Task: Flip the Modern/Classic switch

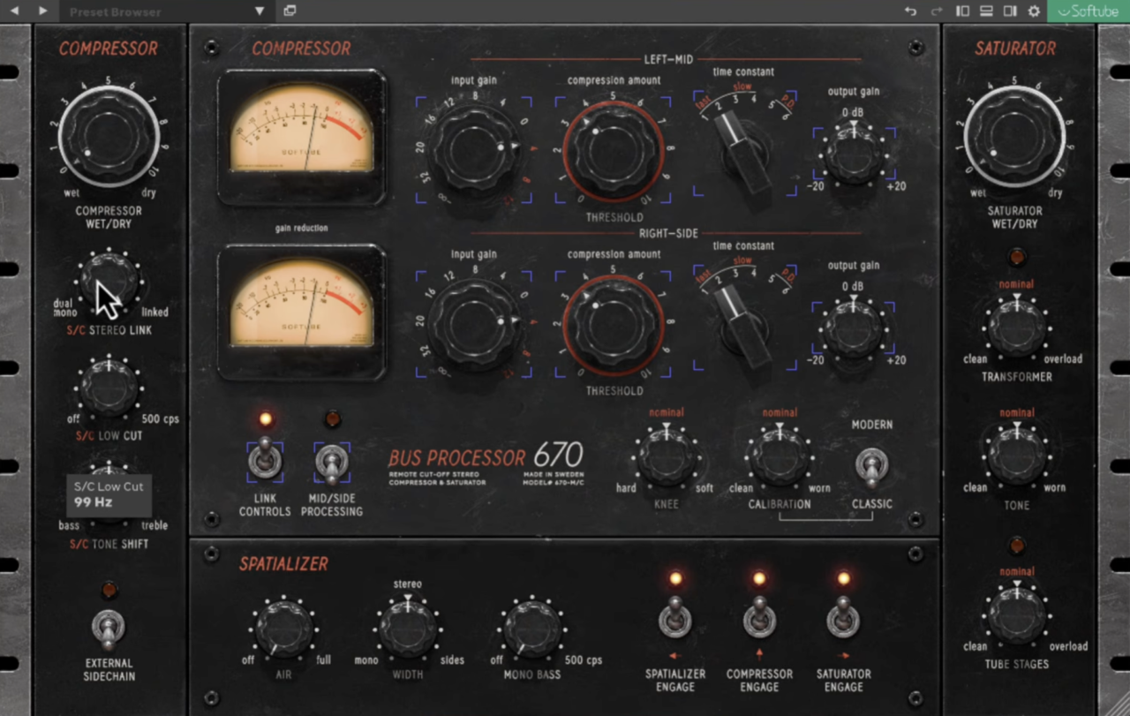Action: tap(872, 466)
